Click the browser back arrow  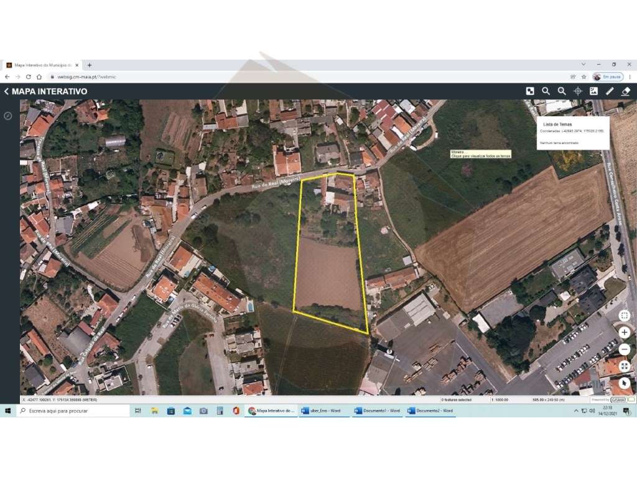click(7, 76)
